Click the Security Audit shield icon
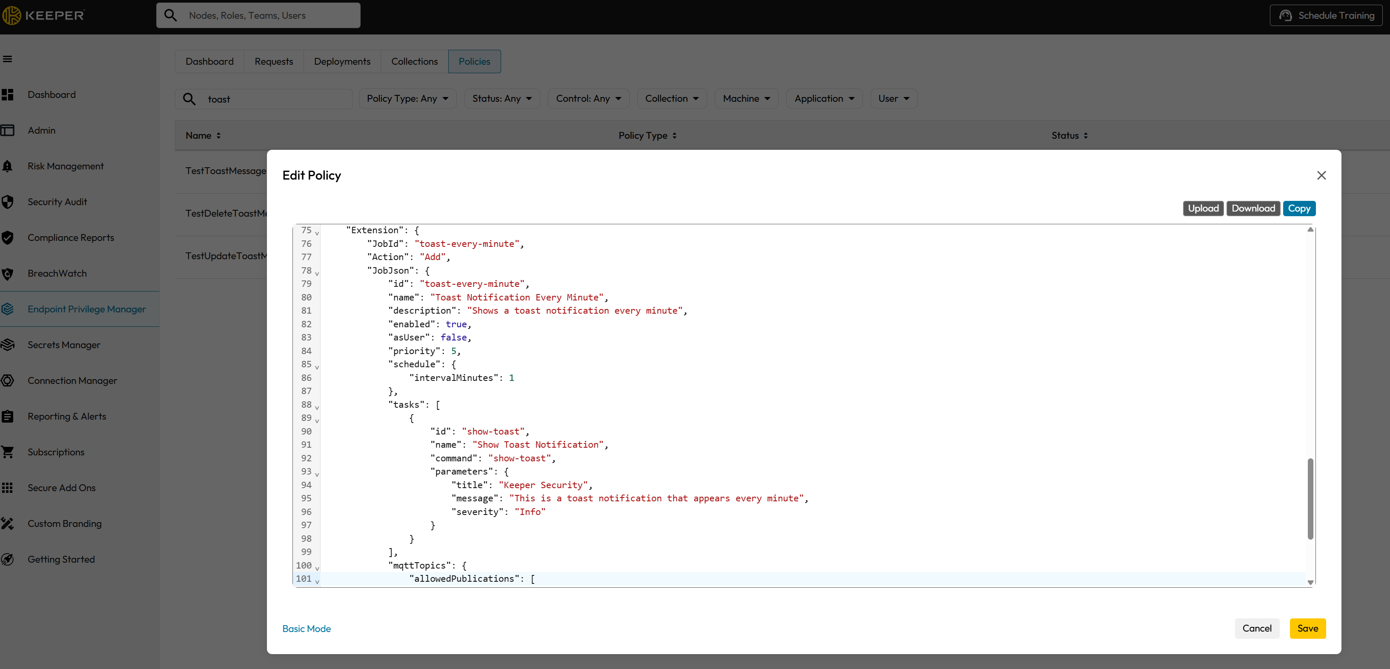 8,202
